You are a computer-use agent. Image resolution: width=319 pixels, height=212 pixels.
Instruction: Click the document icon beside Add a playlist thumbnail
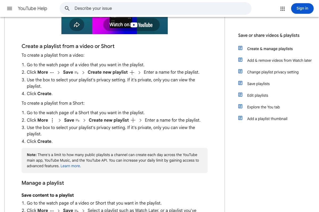(240, 118)
